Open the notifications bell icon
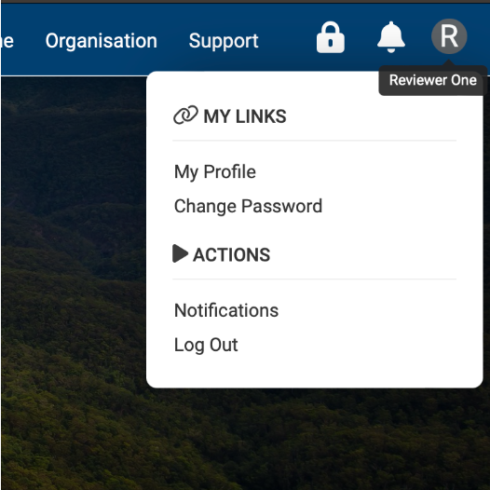Screen dimensions: 490x490 click(x=391, y=37)
